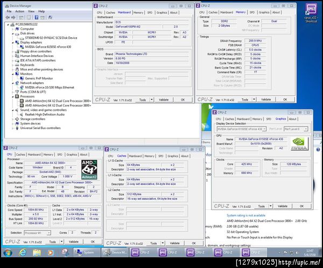Collapse the PC201506051222 root node

(8, 25)
